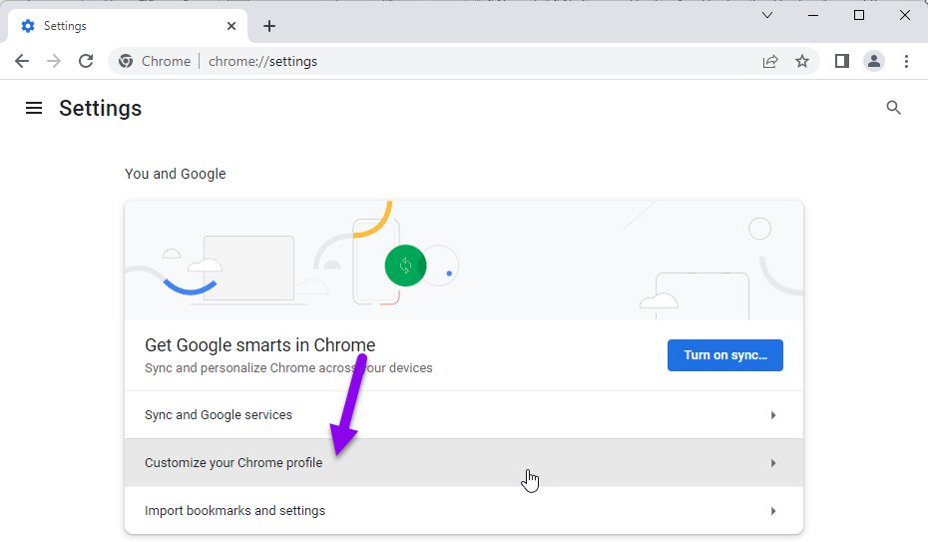Screen dimensions: 928x542
Task: Open the Settings hamburger menu
Action: [x=34, y=108]
